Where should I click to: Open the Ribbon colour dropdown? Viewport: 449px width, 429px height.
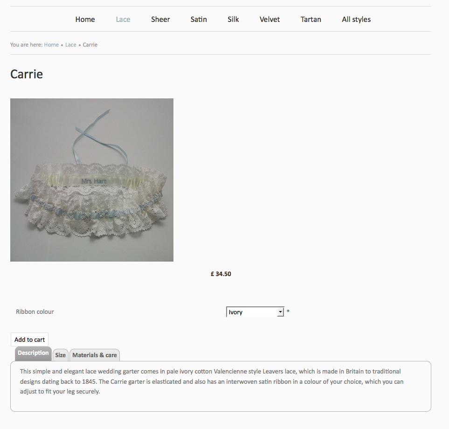pos(255,312)
